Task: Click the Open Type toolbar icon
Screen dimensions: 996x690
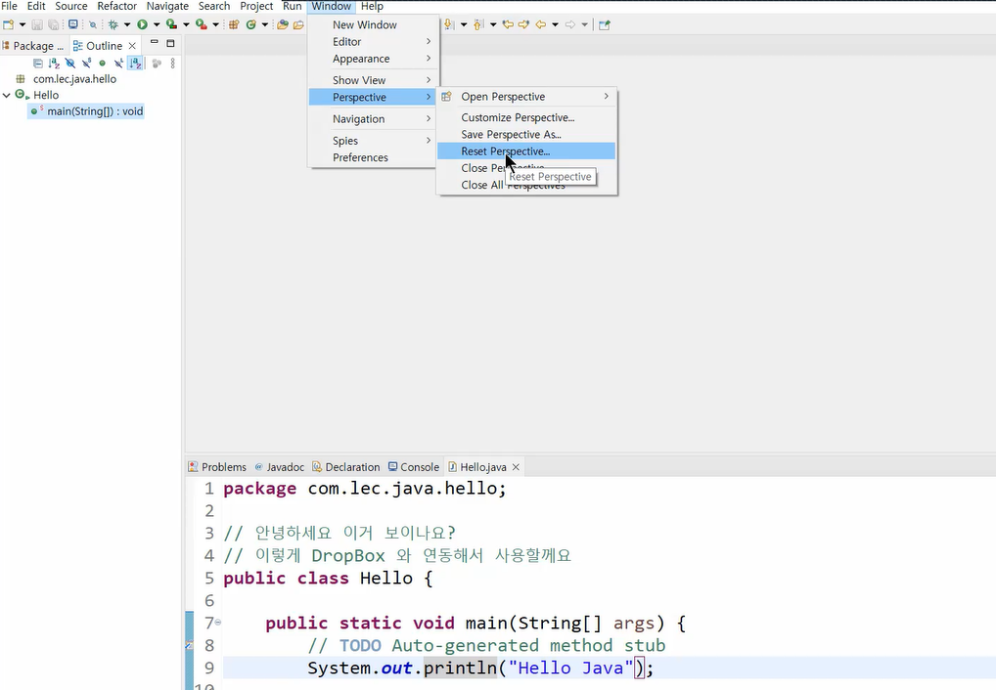Action: 282,24
